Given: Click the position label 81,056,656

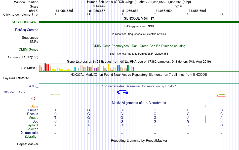Looking at the screenshot, I should pos(64,11).
